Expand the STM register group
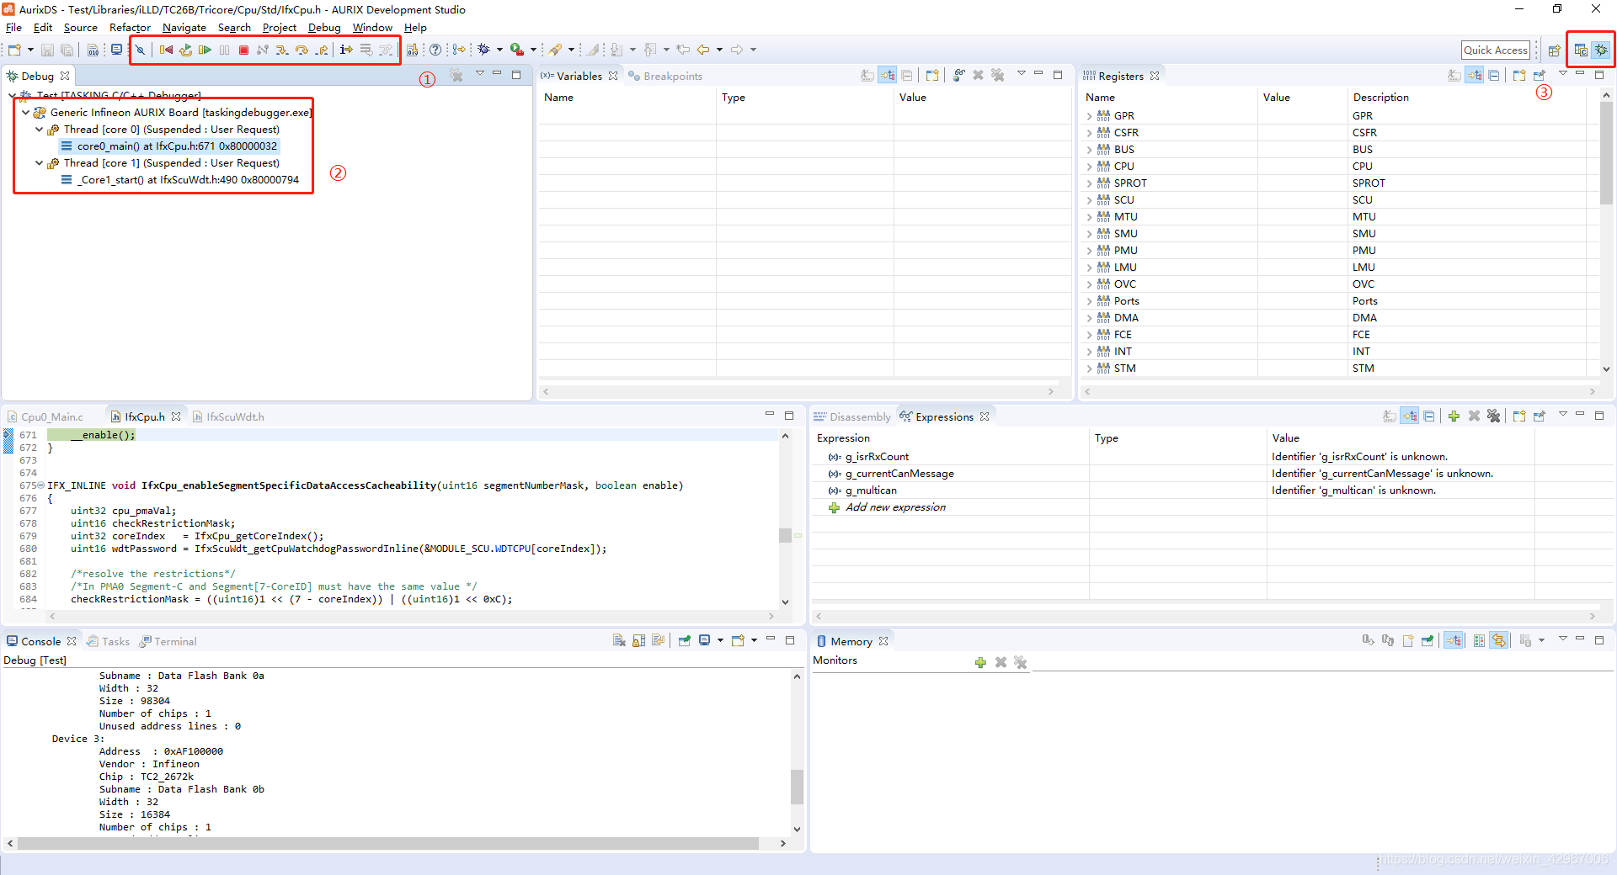 [x=1089, y=369]
